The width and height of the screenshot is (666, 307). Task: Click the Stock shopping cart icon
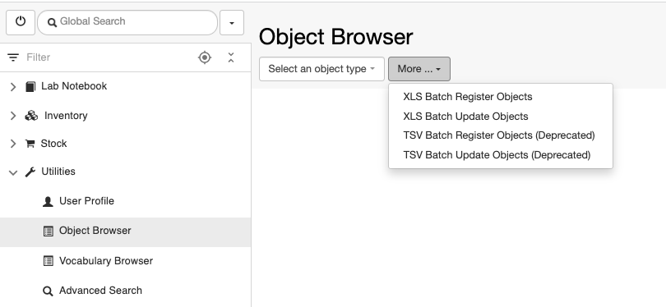[x=30, y=144]
